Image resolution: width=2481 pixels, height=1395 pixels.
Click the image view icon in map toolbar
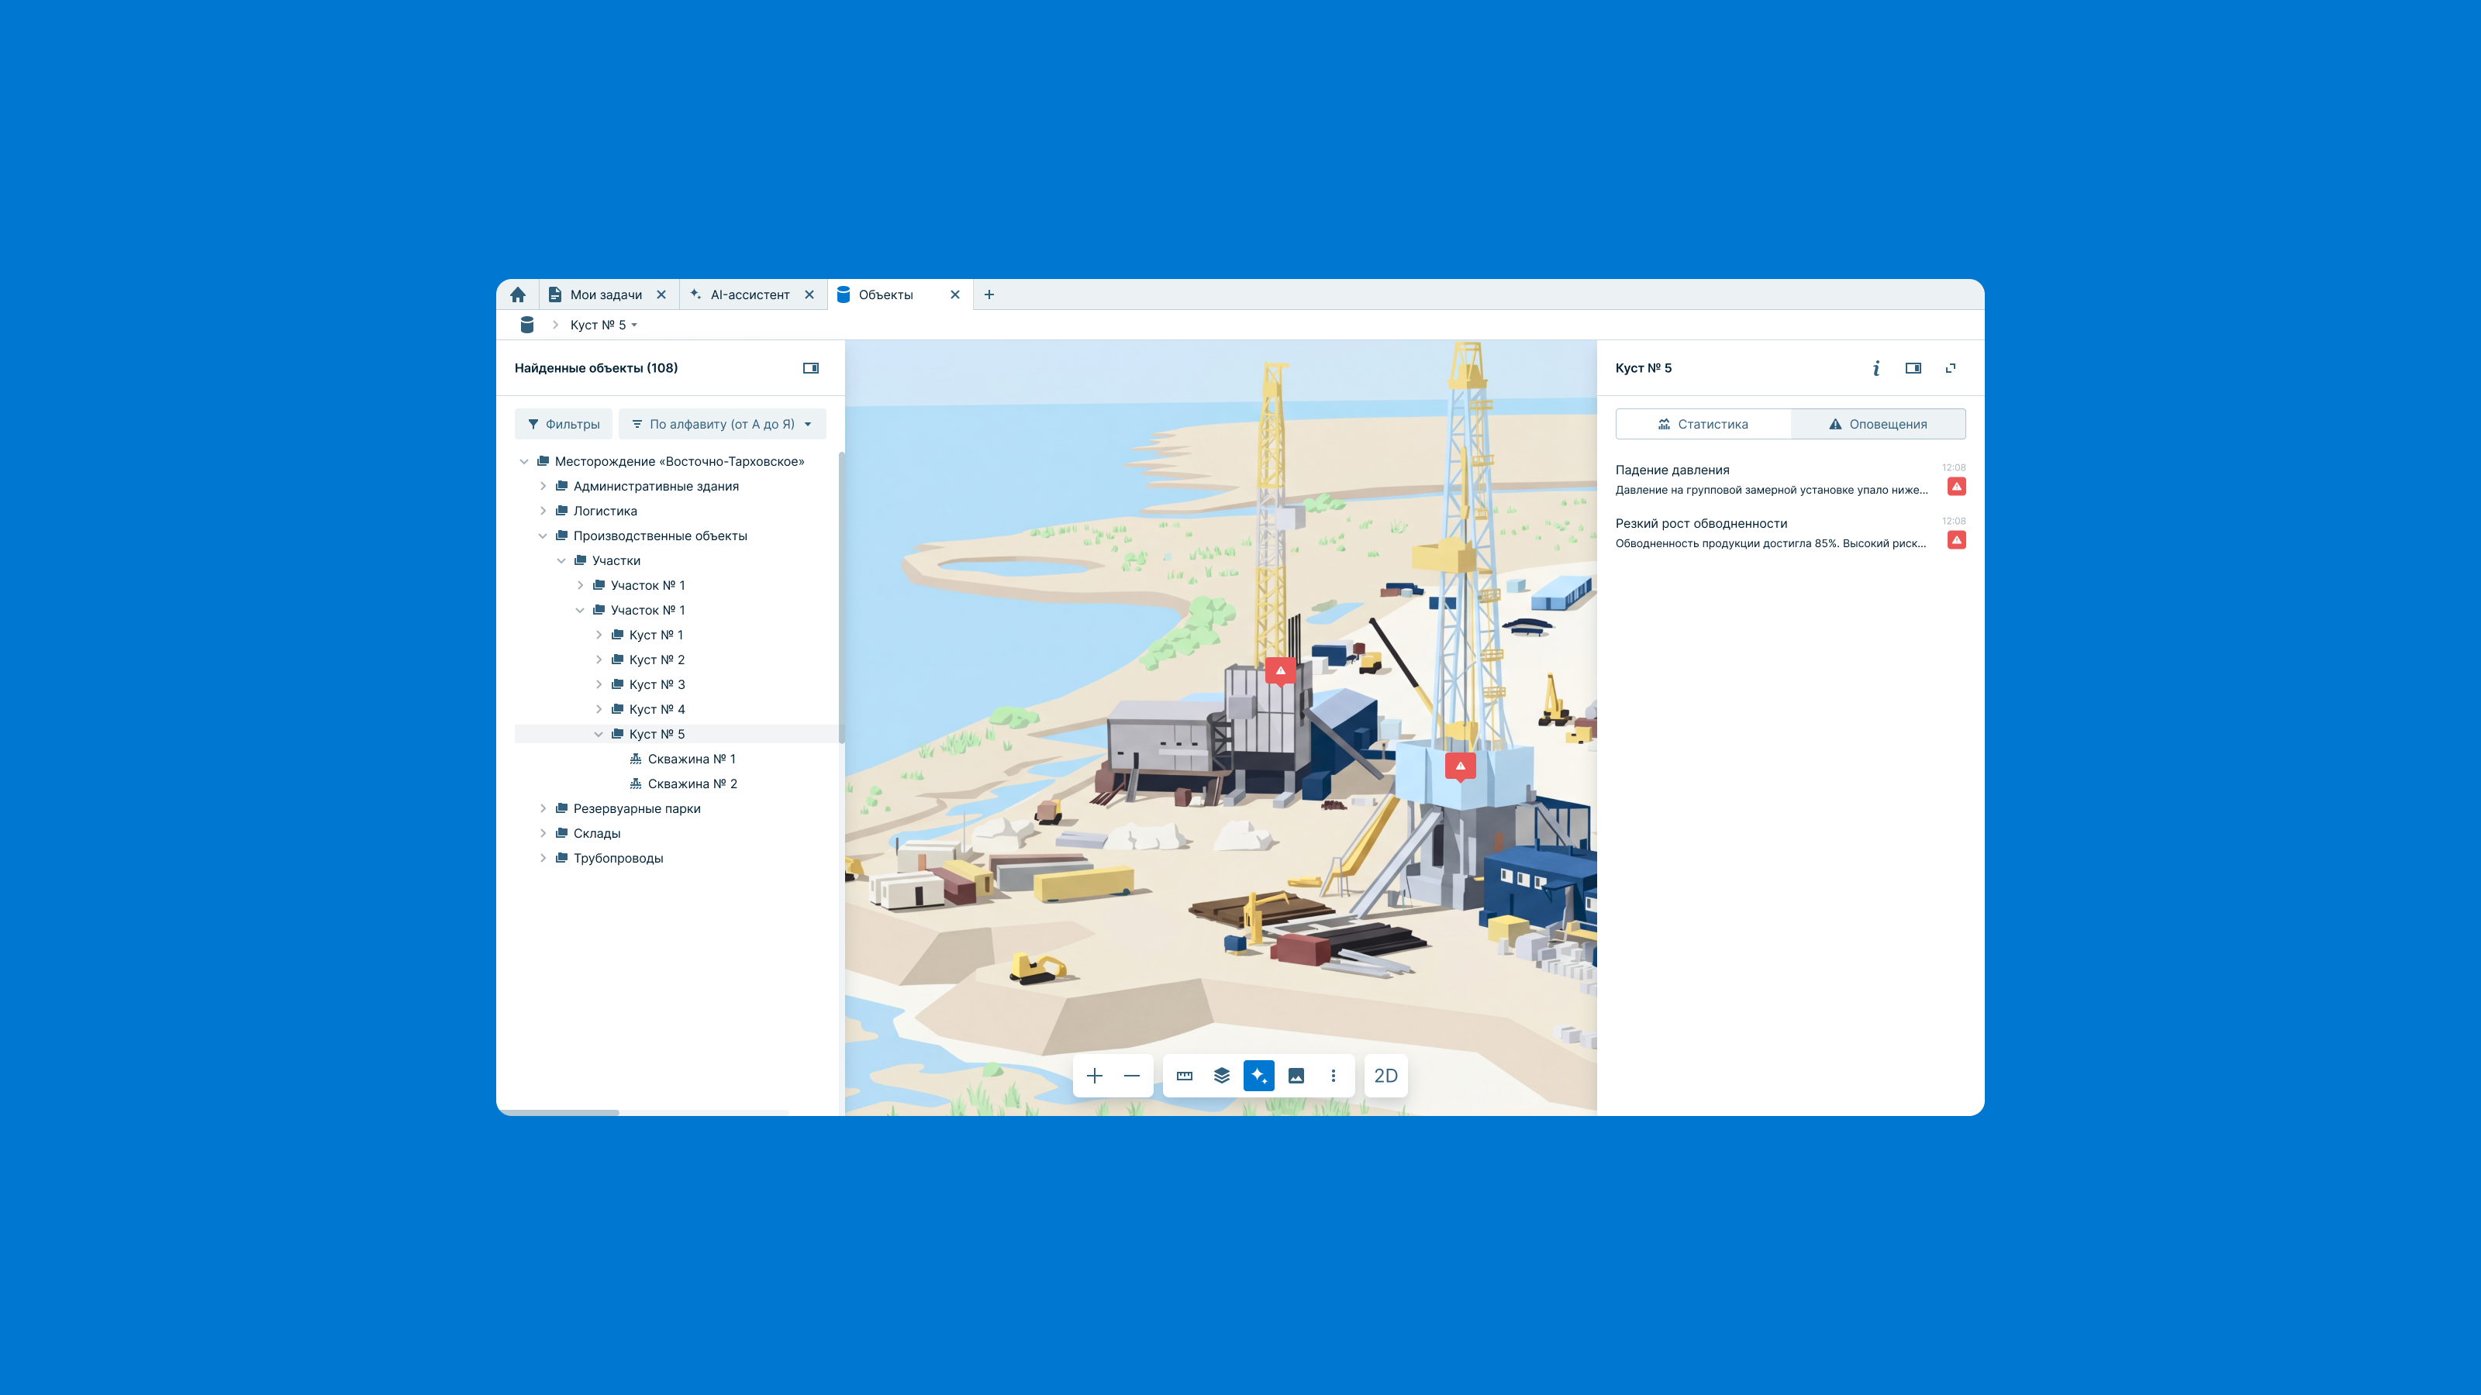[x=1296, y=1076]
